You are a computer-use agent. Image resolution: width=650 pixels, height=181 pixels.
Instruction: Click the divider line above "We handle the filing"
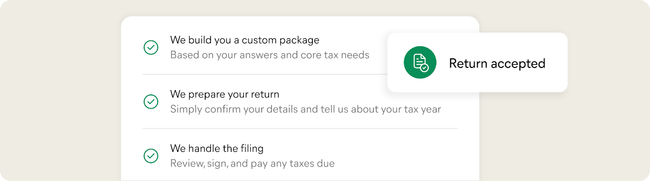tap(300, 129)
